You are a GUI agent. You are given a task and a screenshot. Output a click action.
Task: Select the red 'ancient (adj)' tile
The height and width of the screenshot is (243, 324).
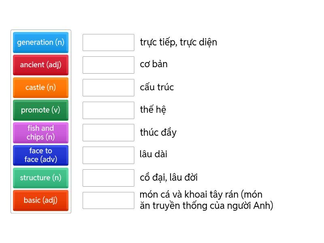[x=40, y=65]
